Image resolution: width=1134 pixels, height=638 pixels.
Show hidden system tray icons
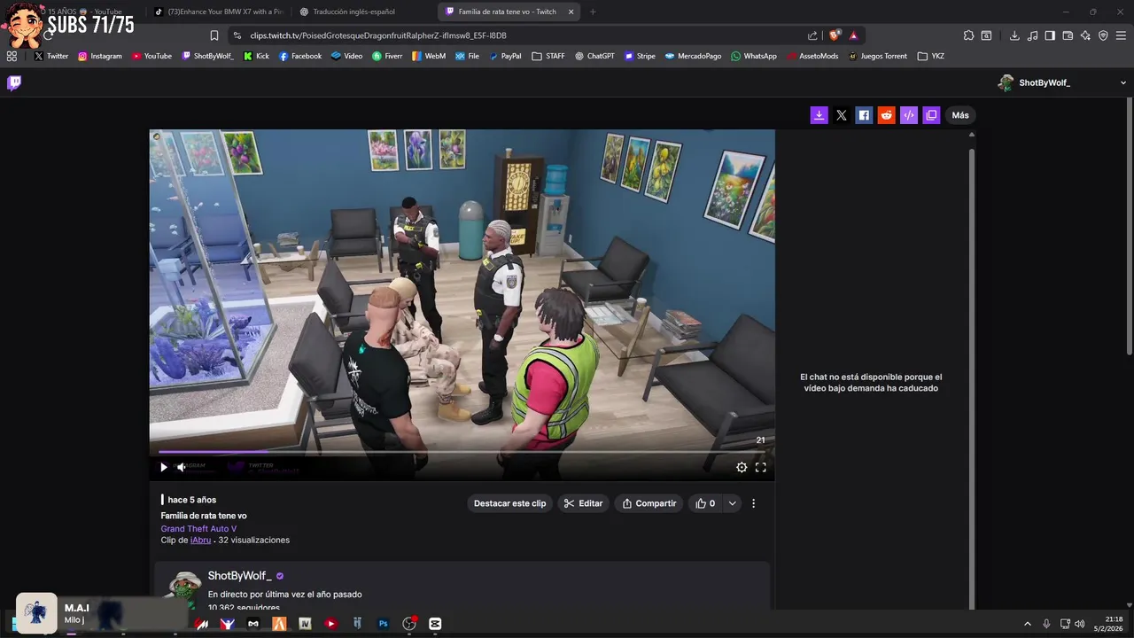click(x=1028, y=624)
